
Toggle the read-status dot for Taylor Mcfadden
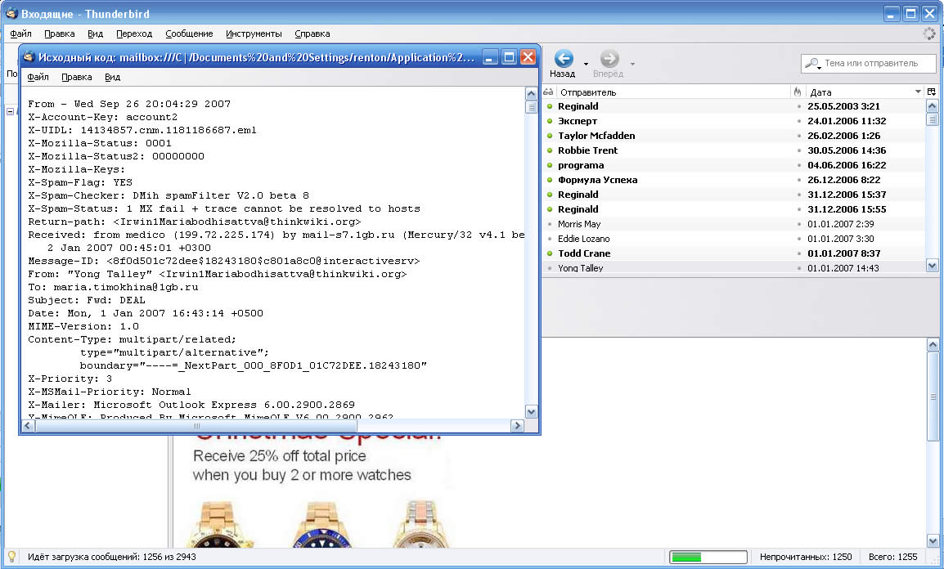click(x=550, y=136)
